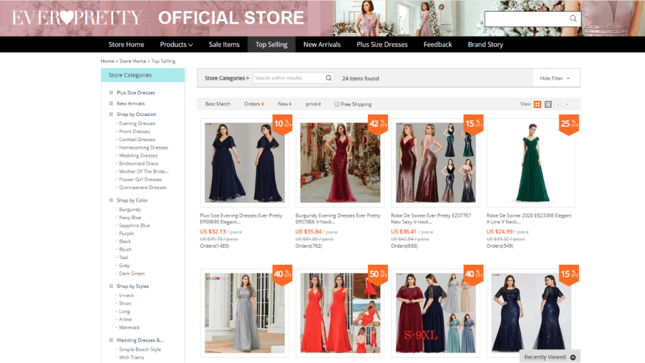Screen dimensions: 645x363
Task: Select the V-neck style link
Action: (x=127, y=296)
